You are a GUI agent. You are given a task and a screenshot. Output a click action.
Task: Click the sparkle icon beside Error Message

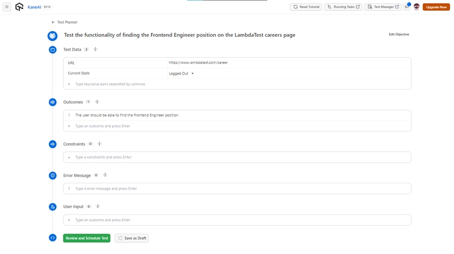[105, 175]
